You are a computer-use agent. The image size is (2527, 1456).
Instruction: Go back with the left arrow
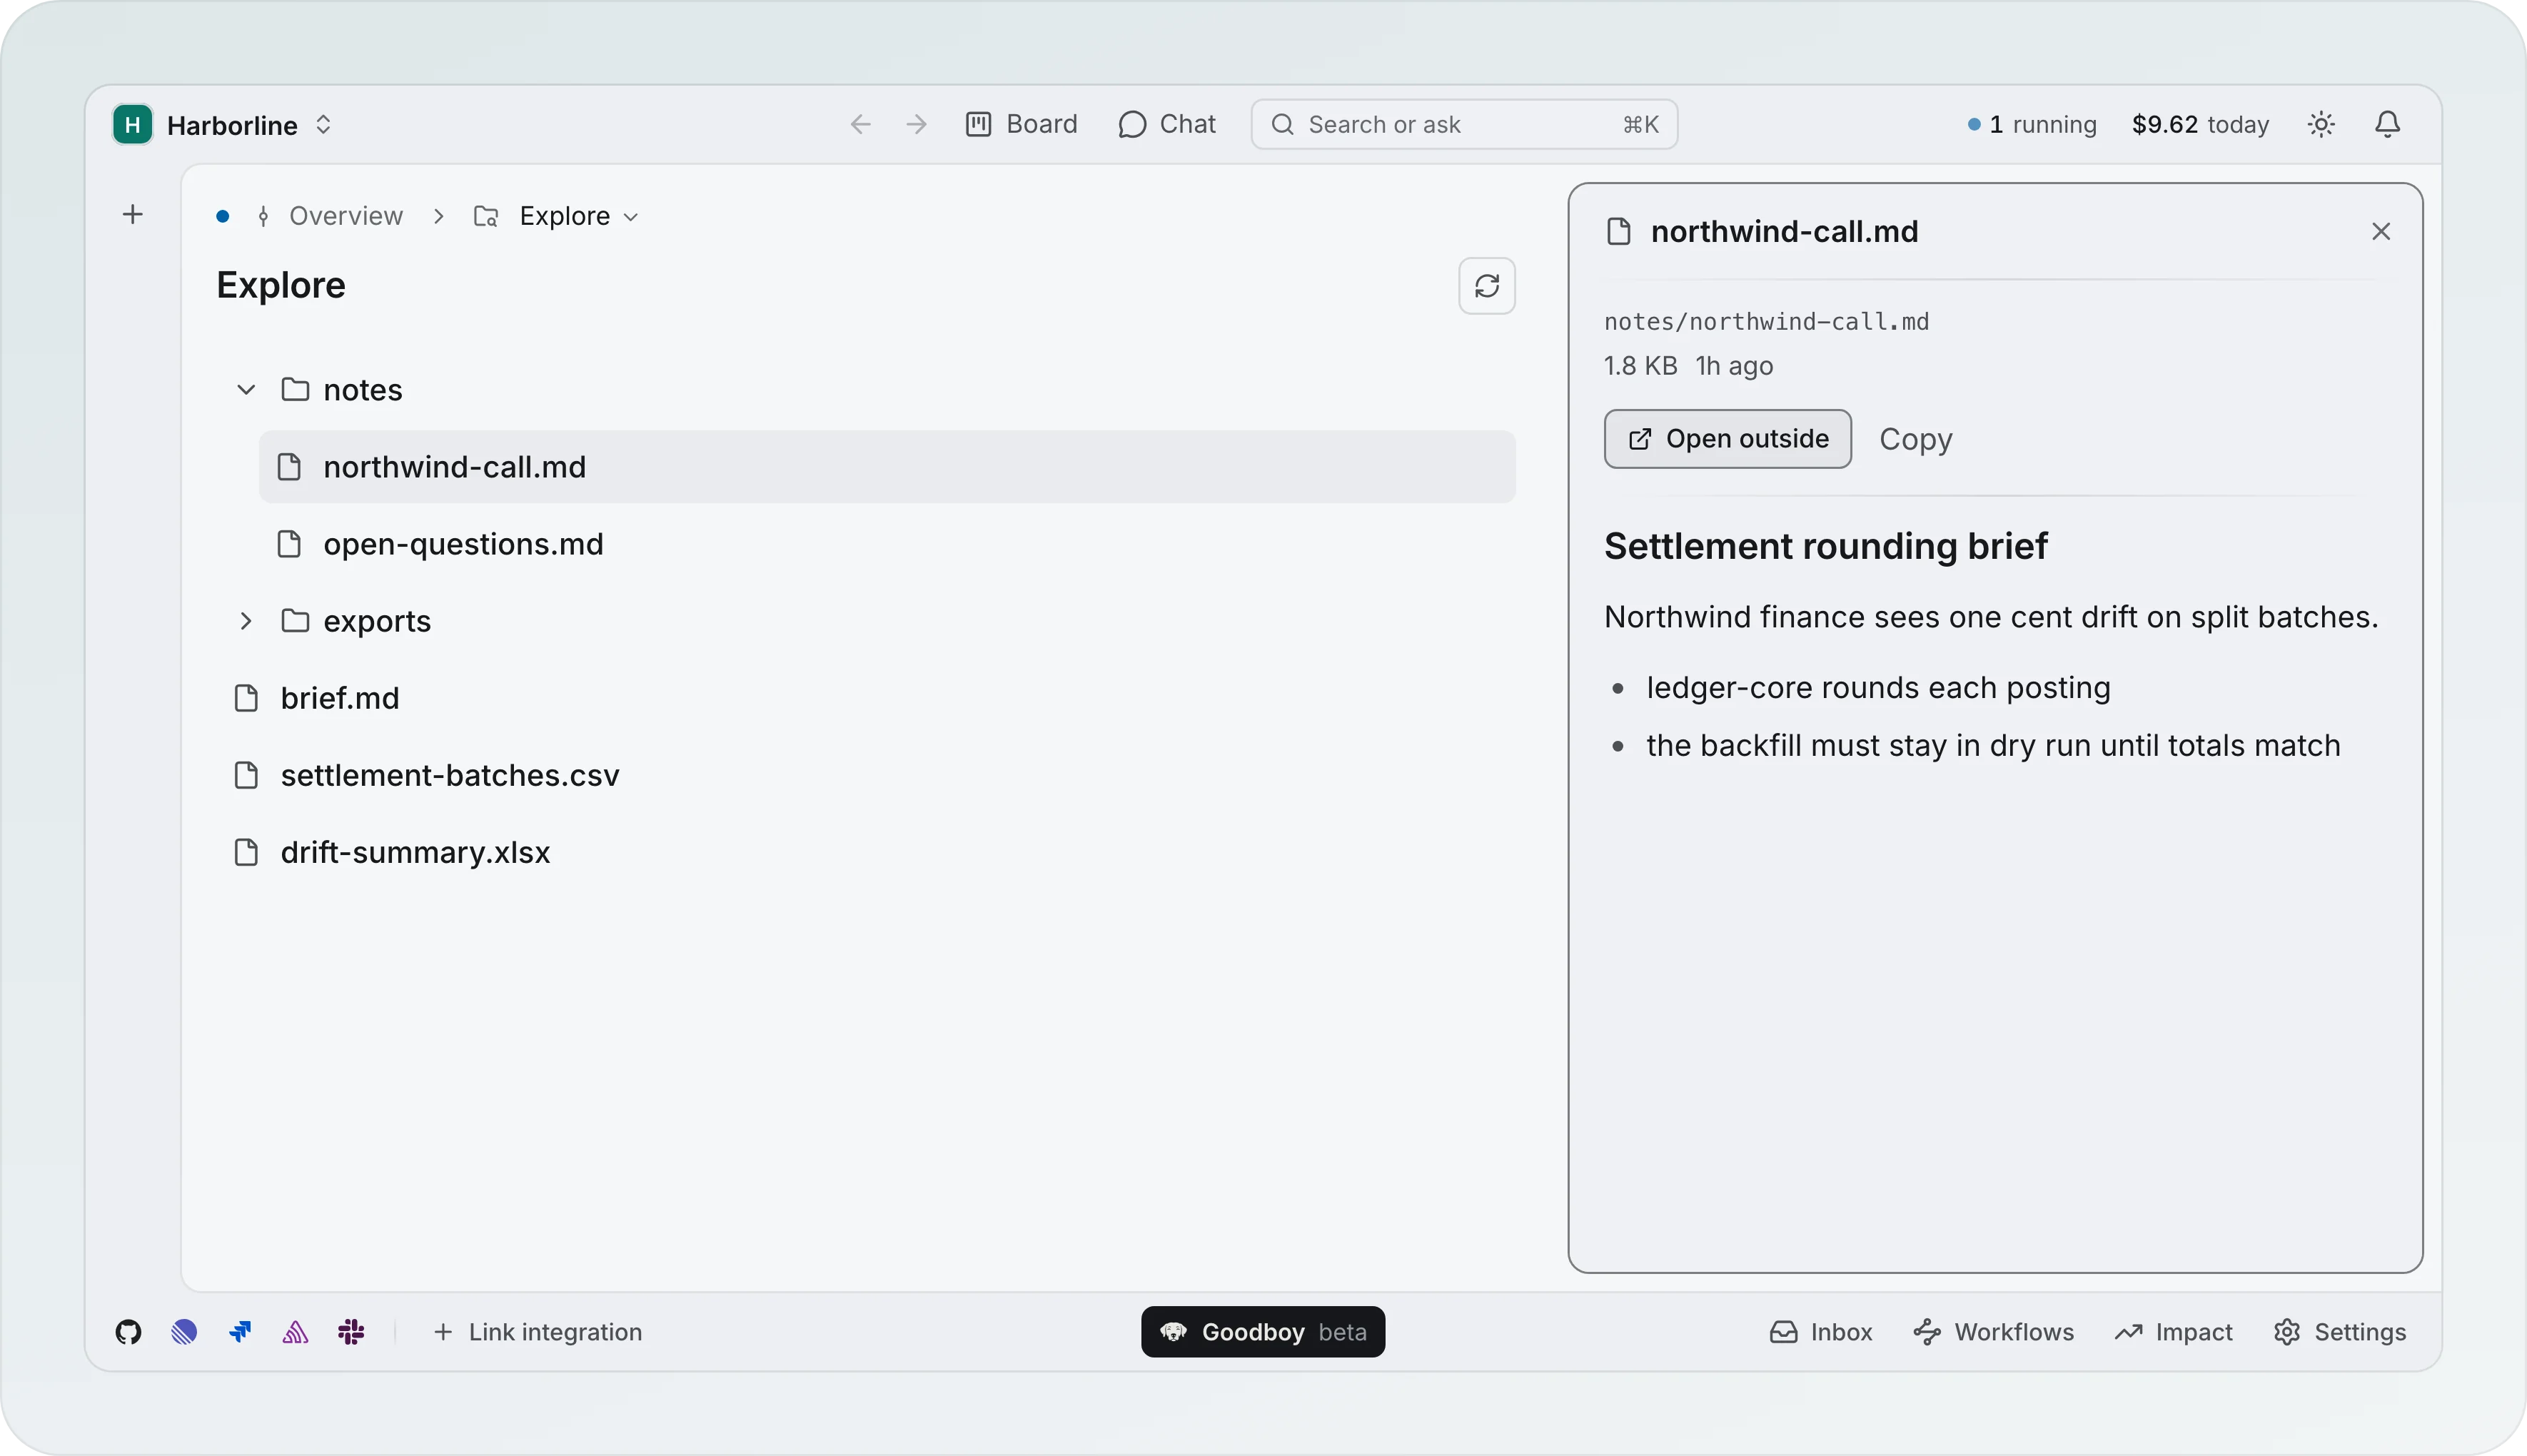[x=861, y=124]
